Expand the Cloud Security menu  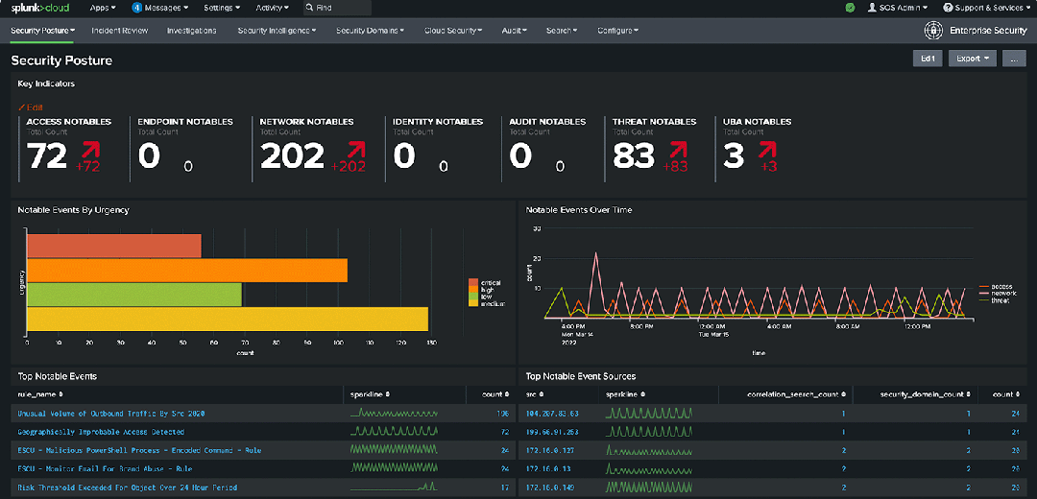(453, 31)
